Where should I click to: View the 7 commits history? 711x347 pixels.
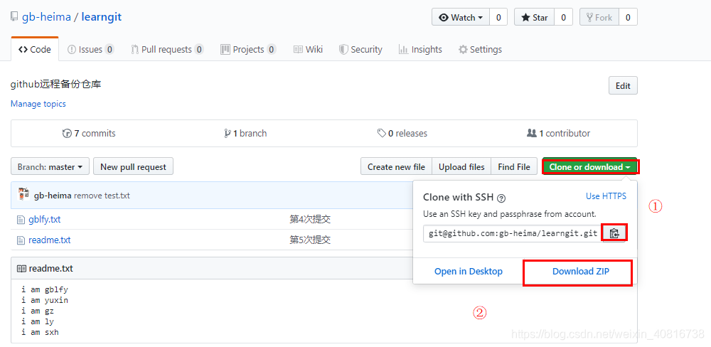89,134
